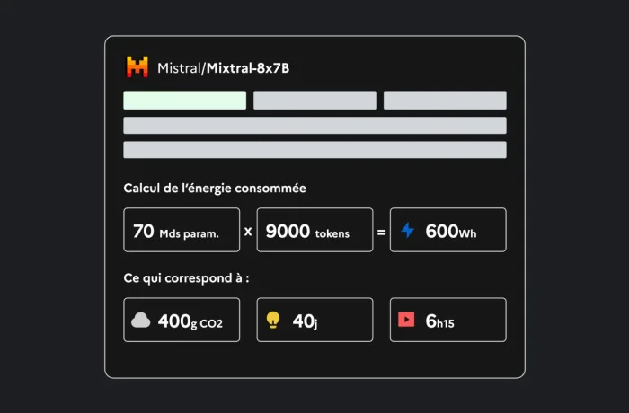Click the 6h15 video streaming box
Image resolution: width=629 pixels, height=413 pixels.
[x=448, y=320]
